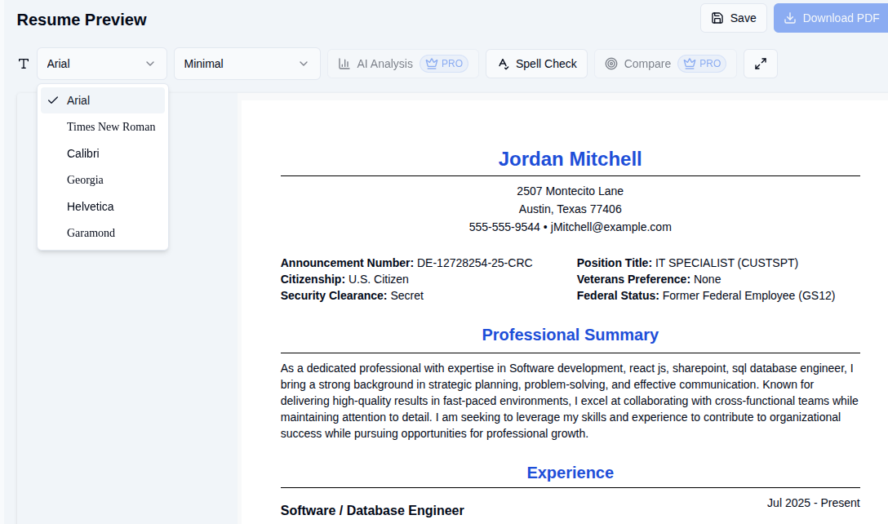Click the PRO crown badge next to AI Analysis
Screen dimensions: 888x524
coord(444,63)
